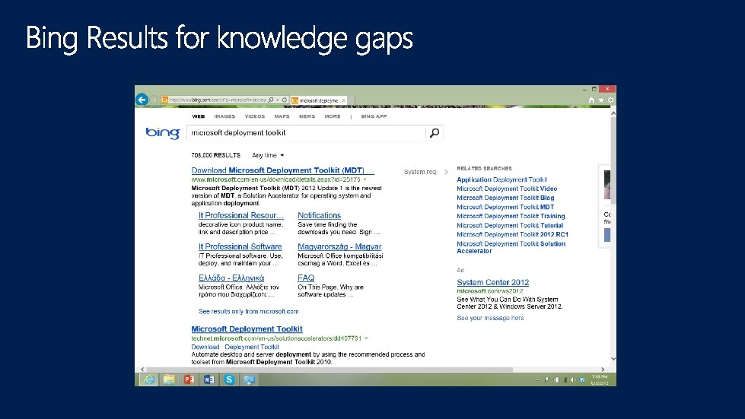745x419 pixels.
Task: Open 'Download Microsoft Deployment Toolkit (MDT)' result
Action: pos(282,170)
